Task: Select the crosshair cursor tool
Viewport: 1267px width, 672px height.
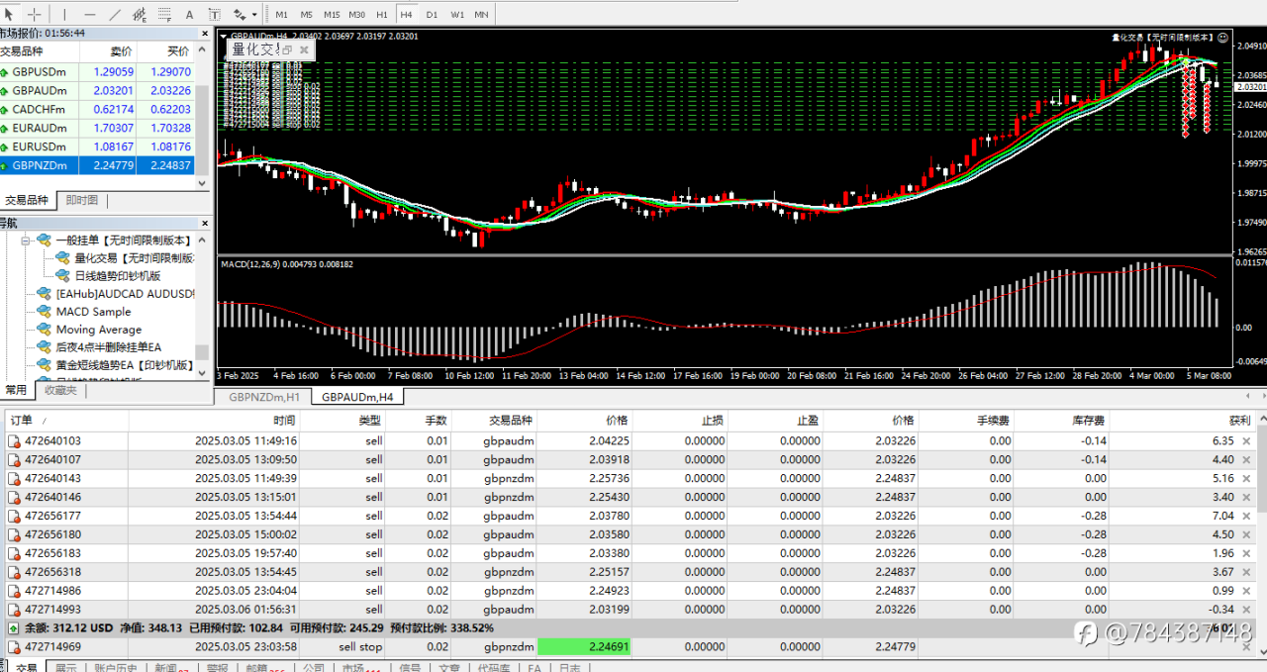Action: [x=35, y=14]
